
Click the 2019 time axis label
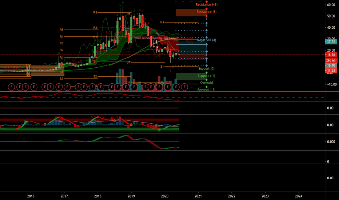pyautogui.click(x=131, y=196)
